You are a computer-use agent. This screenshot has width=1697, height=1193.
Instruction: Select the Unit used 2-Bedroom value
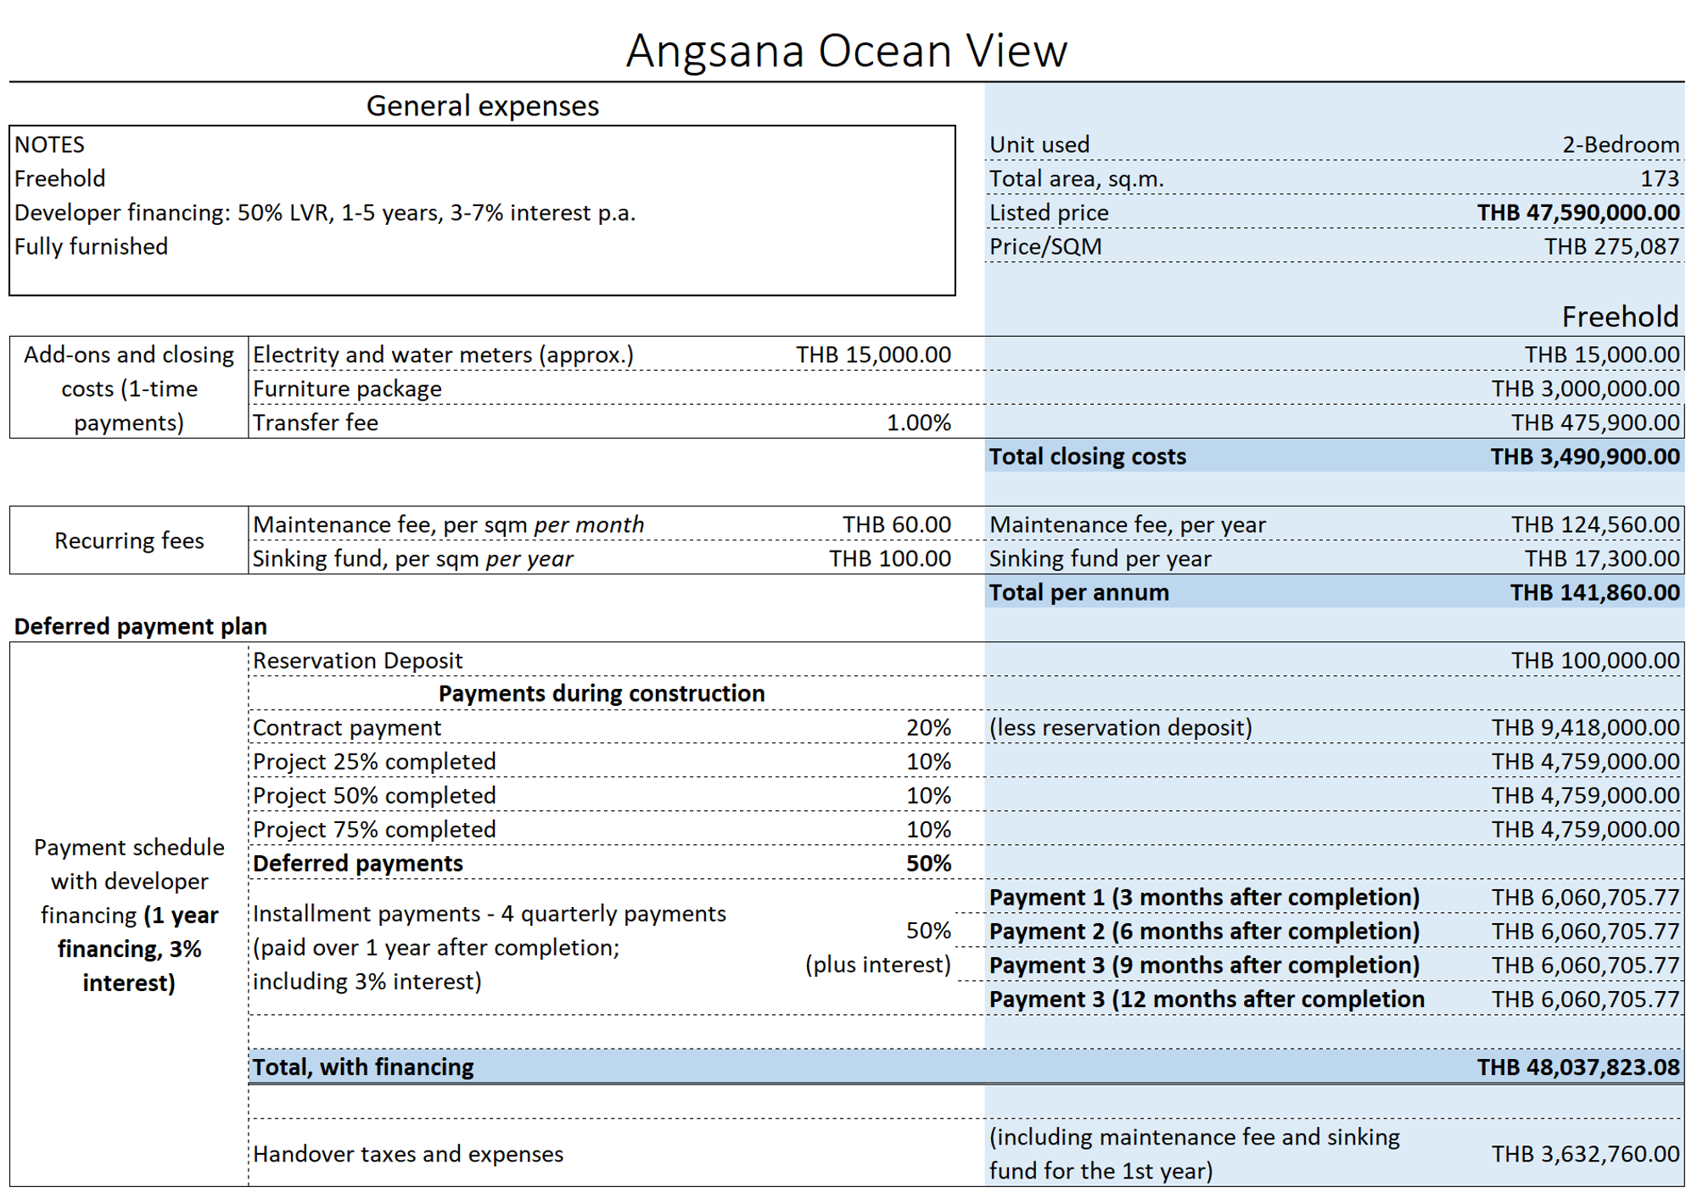click(x=1620, y=144)
